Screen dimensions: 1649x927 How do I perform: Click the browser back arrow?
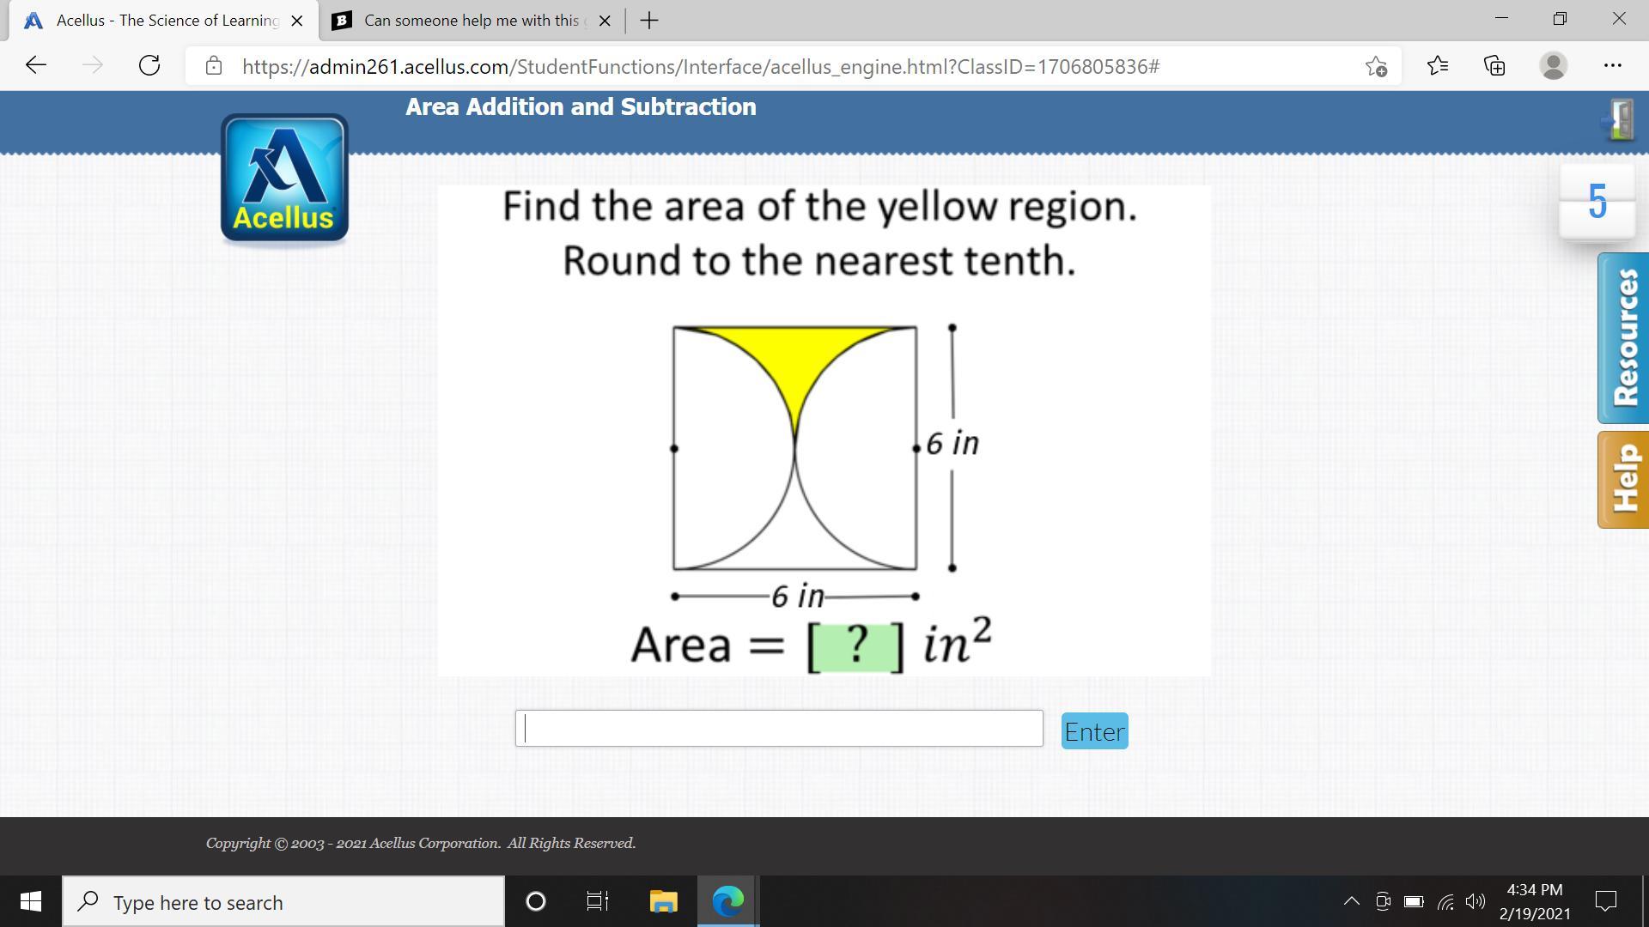36,66
